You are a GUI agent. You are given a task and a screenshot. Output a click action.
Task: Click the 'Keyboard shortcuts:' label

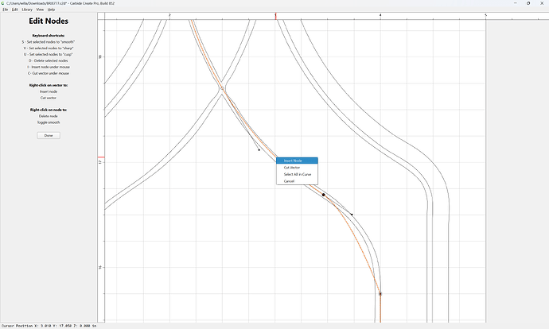click(x=49, y=36)
